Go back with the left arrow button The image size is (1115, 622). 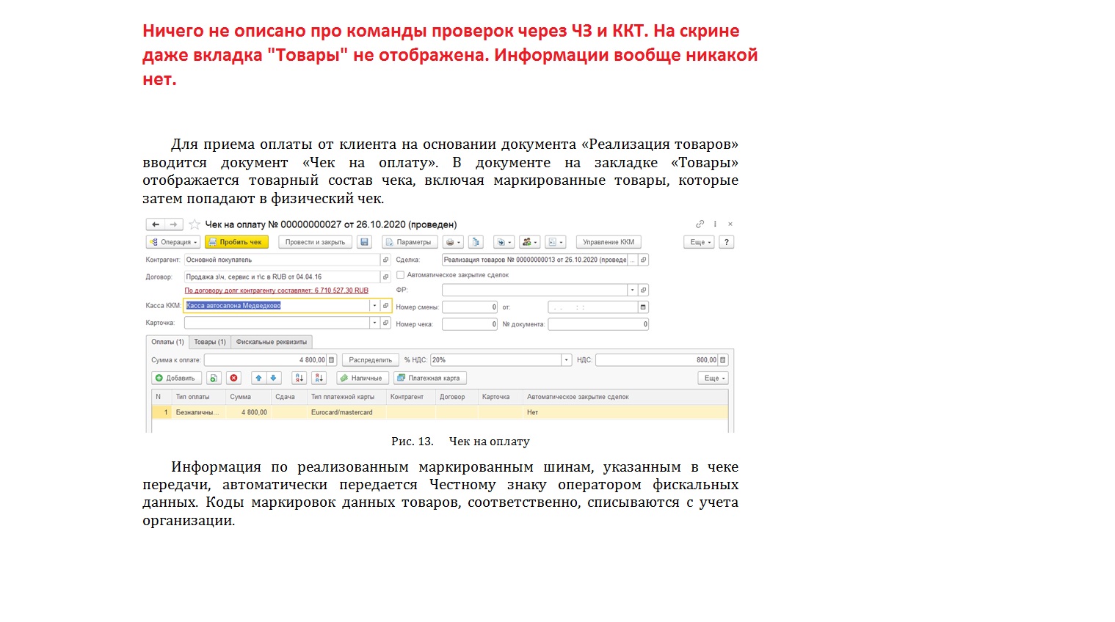coord(156,224)
